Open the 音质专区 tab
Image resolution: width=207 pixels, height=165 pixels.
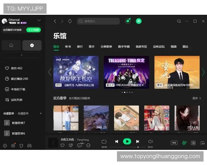(141, 47)
